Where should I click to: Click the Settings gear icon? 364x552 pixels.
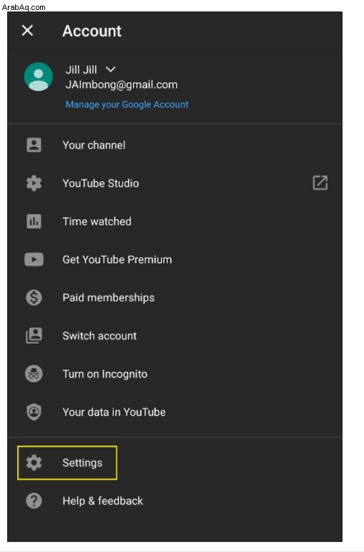point(34,463)
